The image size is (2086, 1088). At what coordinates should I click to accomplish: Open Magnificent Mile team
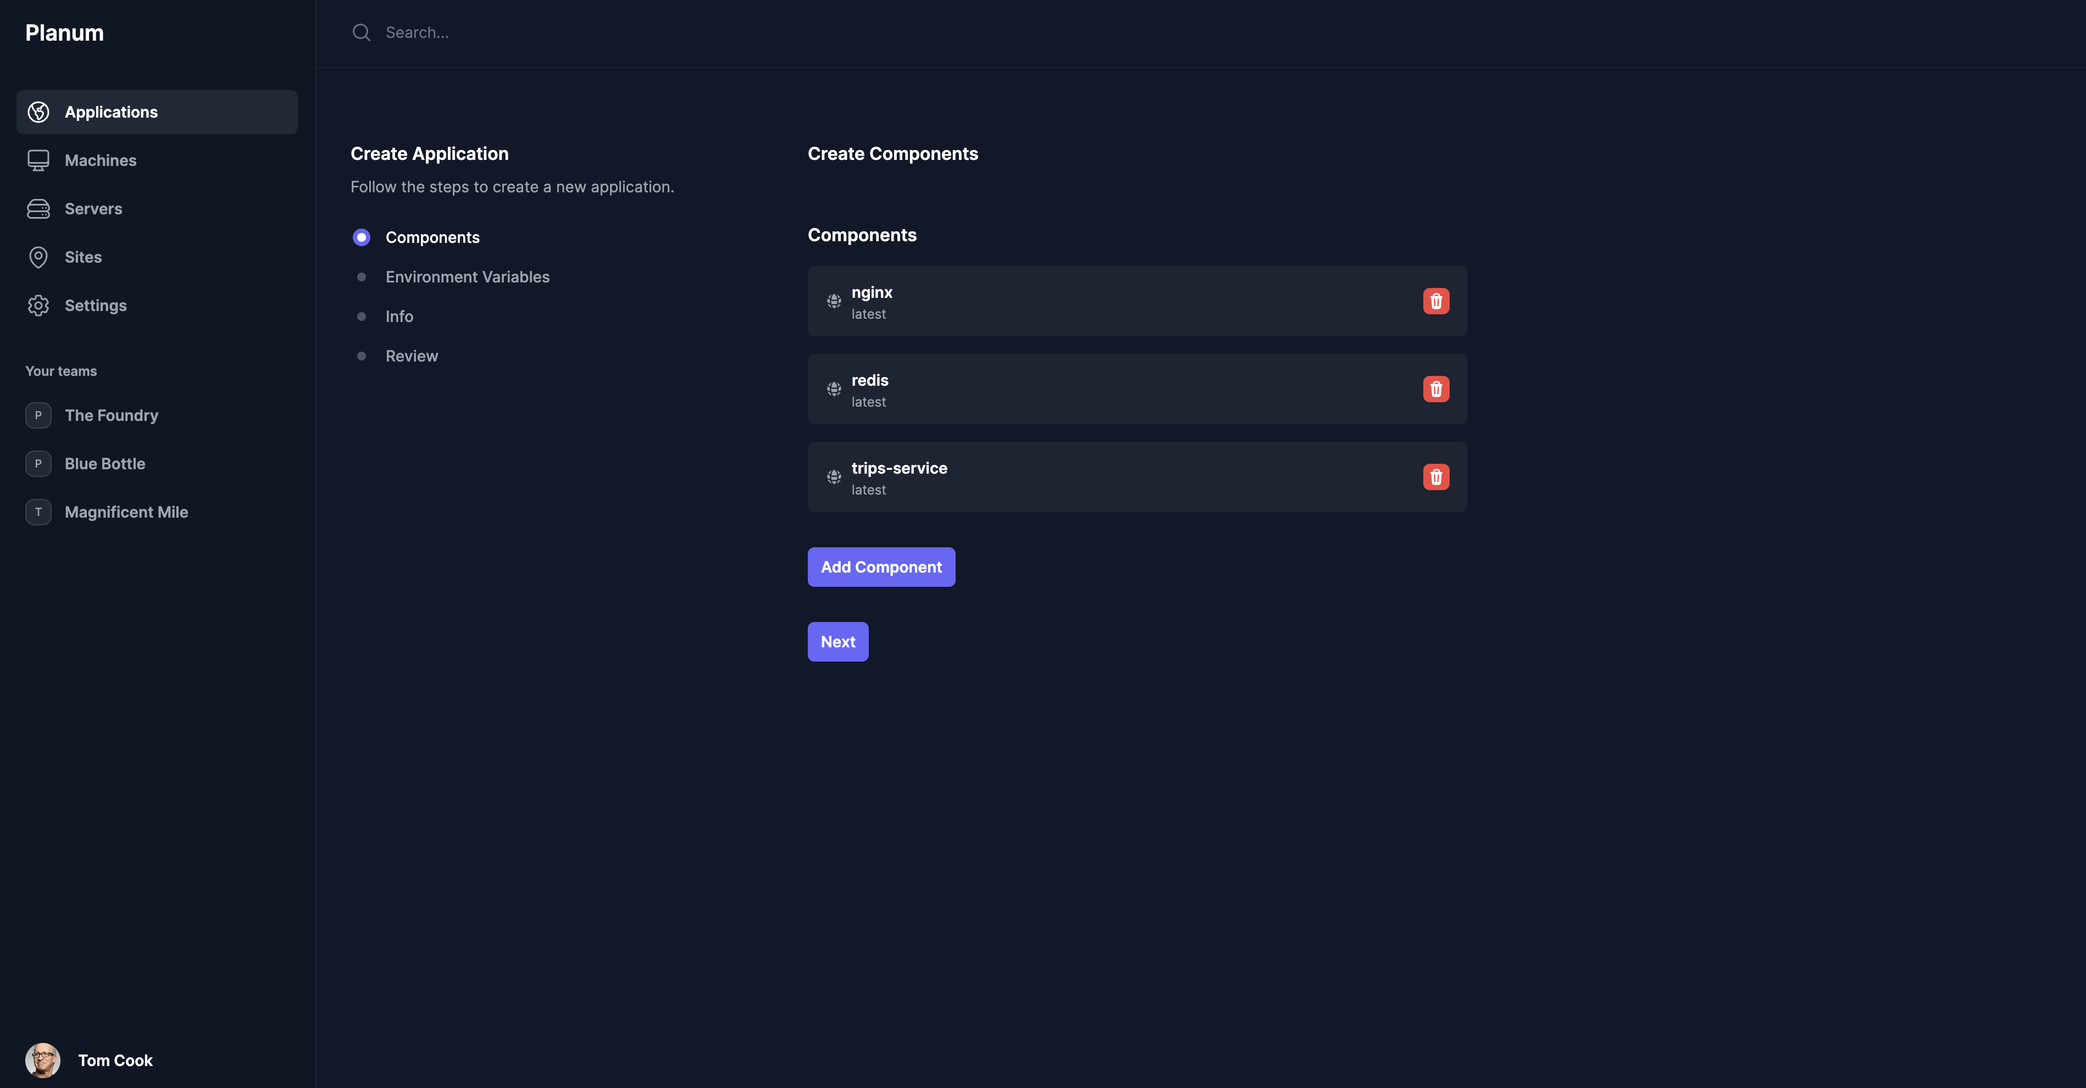click(125, 513)
